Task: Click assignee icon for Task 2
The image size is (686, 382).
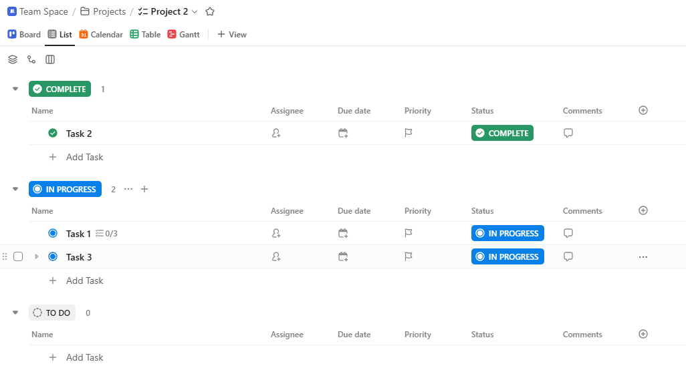Action: point(276,134)
